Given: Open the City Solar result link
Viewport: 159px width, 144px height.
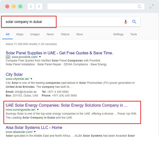Looking at the screenshot, I should pyautogui.click(x=14, y=75).
